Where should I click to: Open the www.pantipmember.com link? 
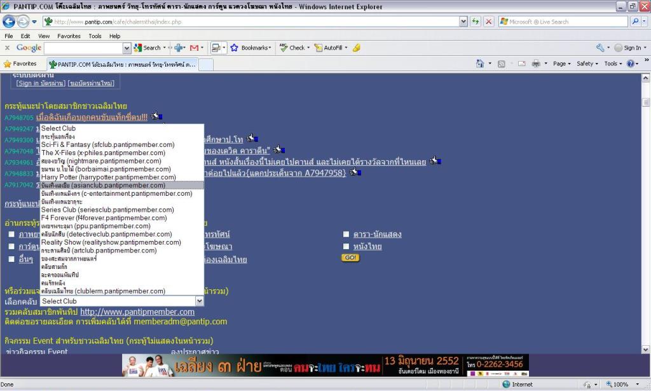pos(137,312)
